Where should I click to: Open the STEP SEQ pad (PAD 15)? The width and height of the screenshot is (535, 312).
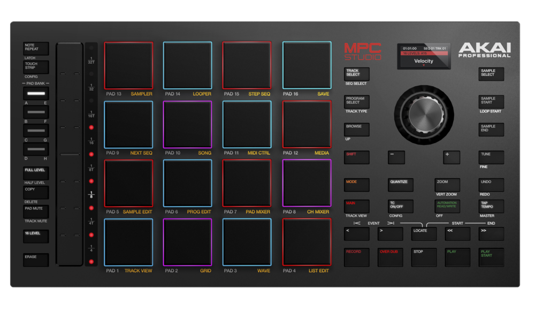[x=247, y=64]
